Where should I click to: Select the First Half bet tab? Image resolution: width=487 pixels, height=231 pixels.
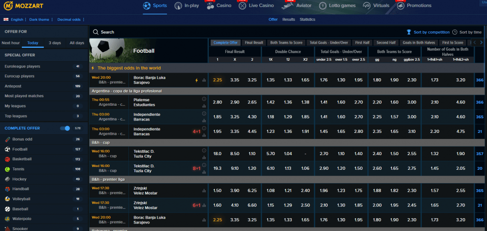tap(362, 43)
